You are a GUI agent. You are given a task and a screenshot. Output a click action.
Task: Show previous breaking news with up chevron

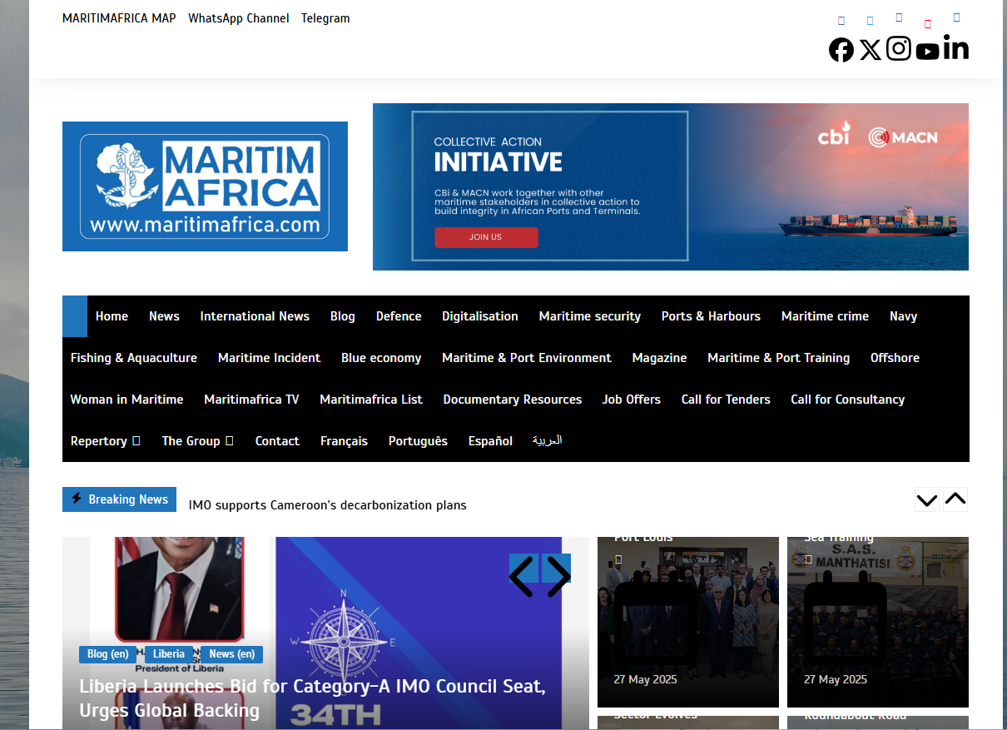coord(955,499)
